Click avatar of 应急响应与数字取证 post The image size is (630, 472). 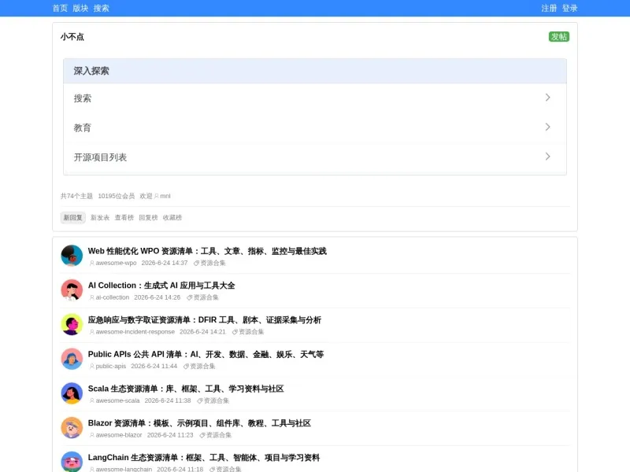pos(72,324)
